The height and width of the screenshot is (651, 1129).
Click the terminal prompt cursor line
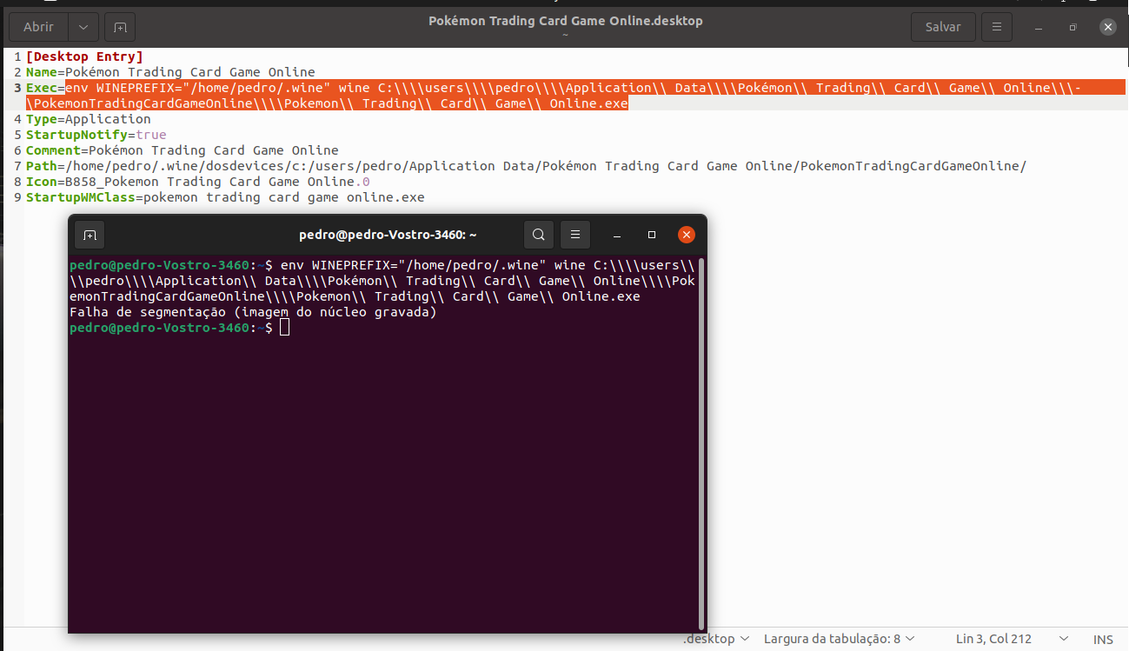click(x=179, y=328)
